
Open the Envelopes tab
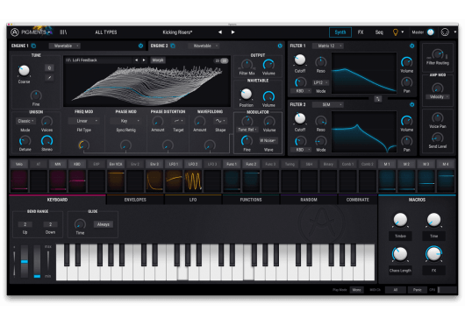[135, 200]
